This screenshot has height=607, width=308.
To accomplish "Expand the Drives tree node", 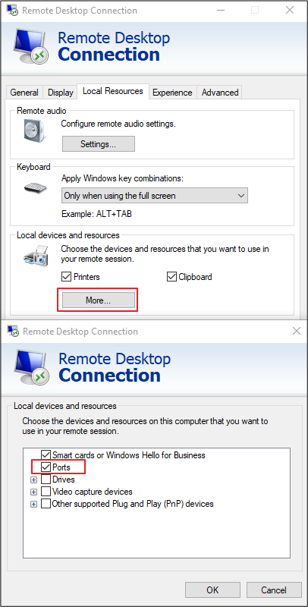I will tap(33, 480).
